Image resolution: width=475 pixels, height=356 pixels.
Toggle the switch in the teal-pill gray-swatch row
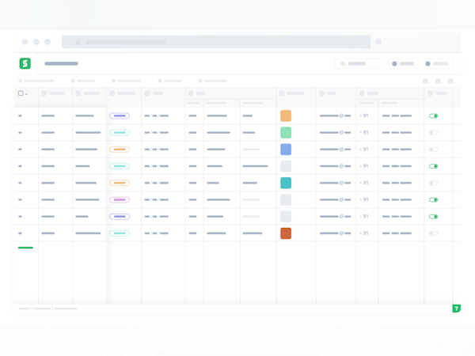click(434, 166)
